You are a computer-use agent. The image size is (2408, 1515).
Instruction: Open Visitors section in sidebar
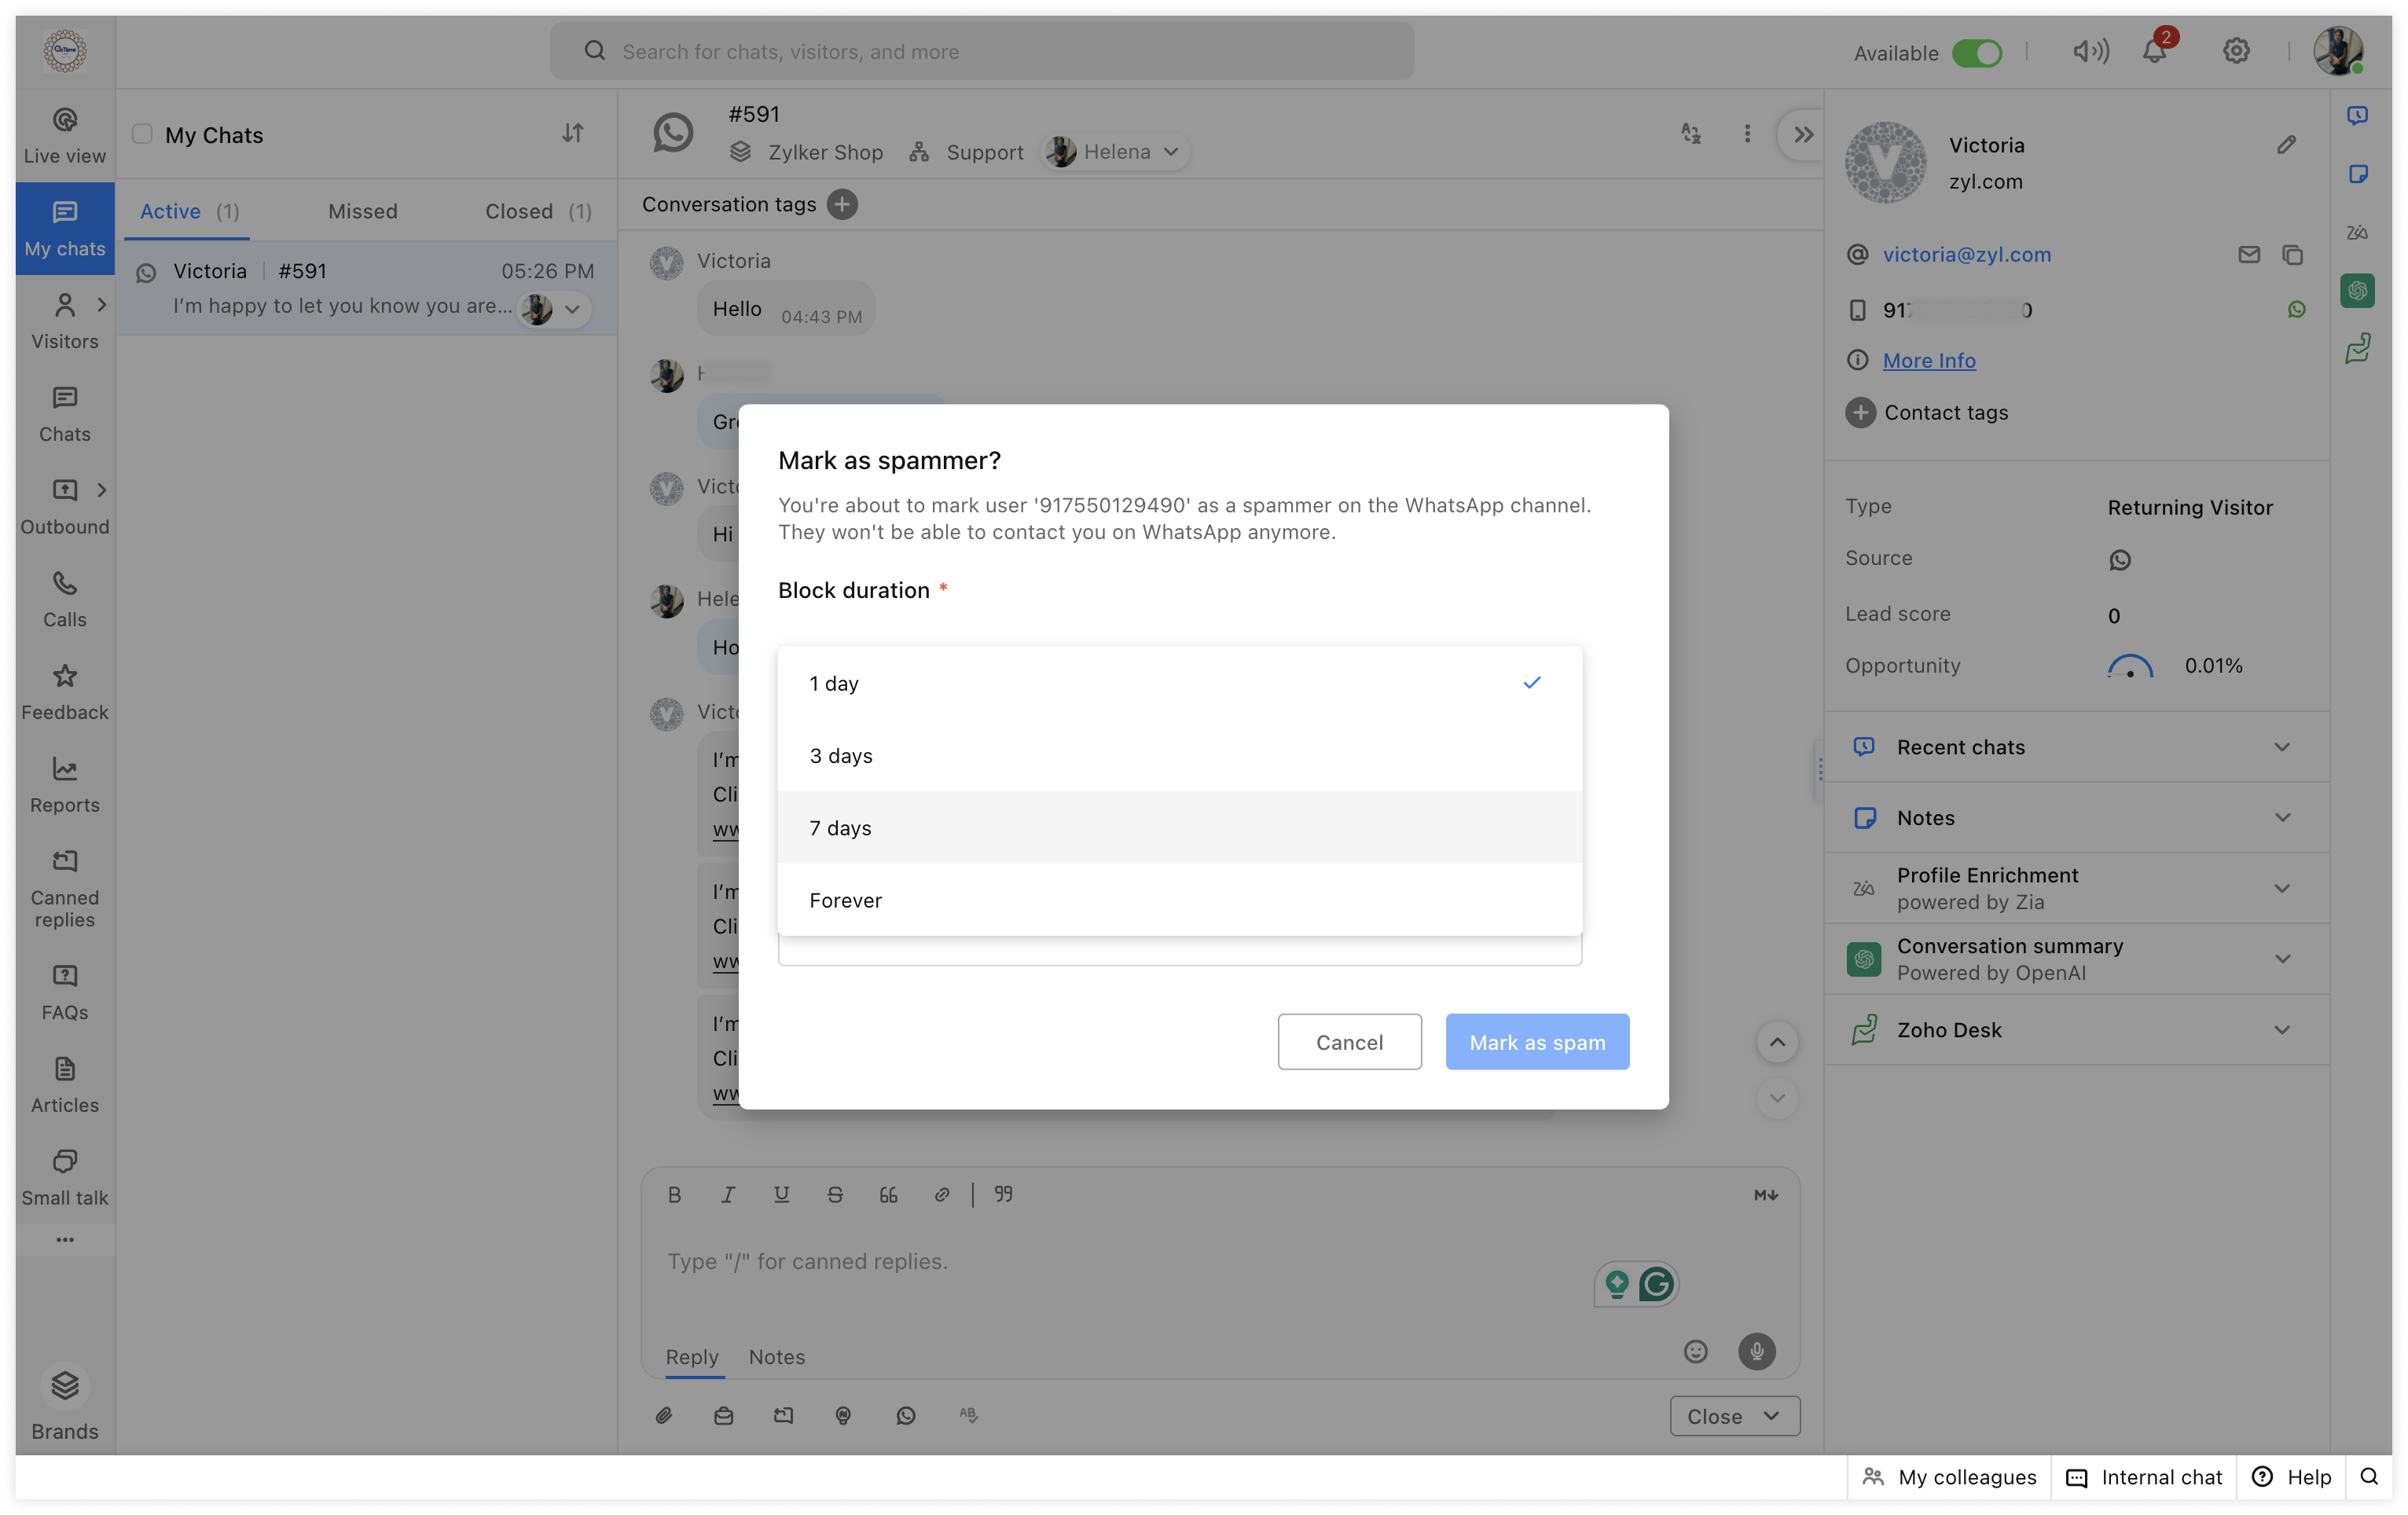(x=65, y=321)
